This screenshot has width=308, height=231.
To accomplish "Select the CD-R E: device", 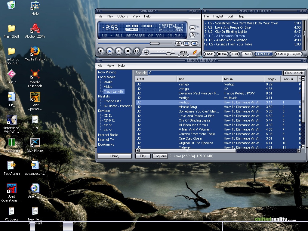I will coord(109,120).
